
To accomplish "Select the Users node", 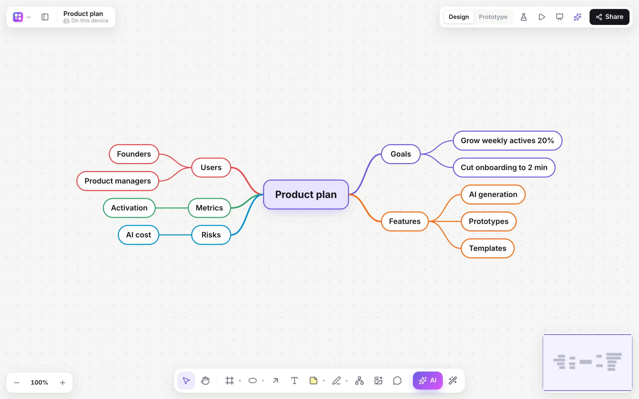I will tap(211, 167).
